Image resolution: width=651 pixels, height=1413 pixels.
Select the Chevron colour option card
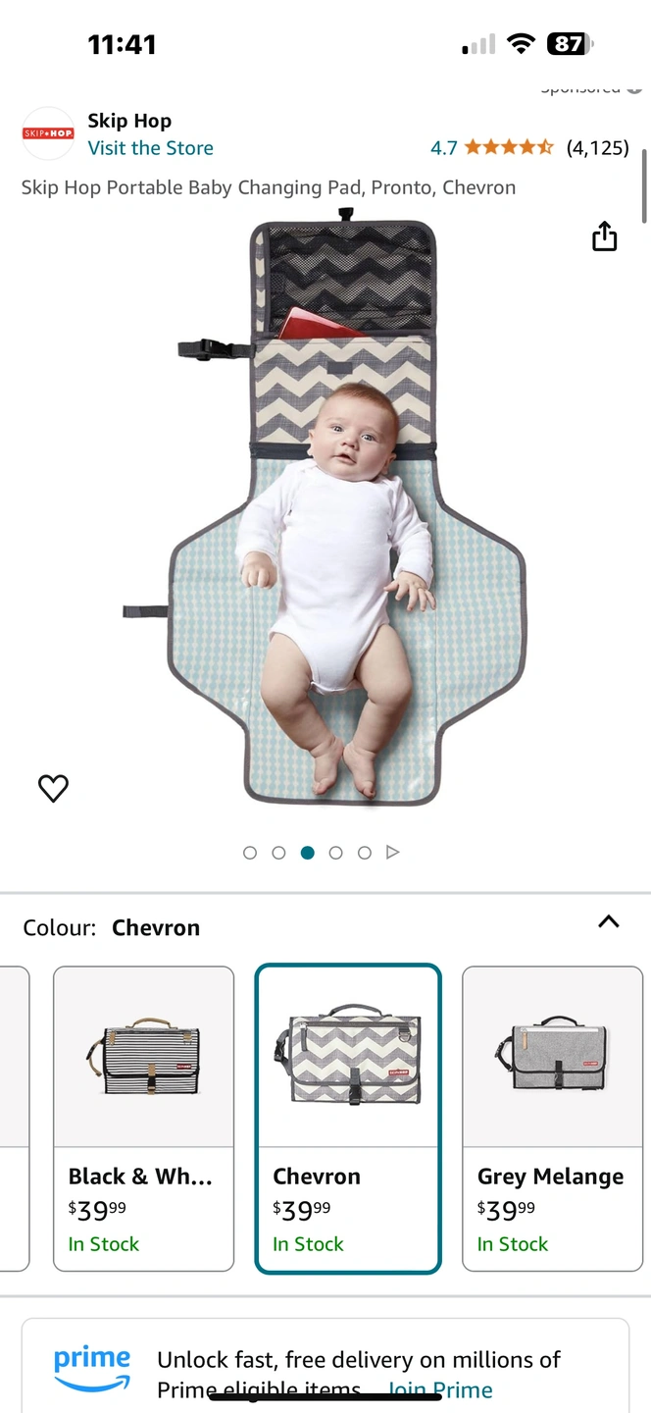coord(348,1119)
